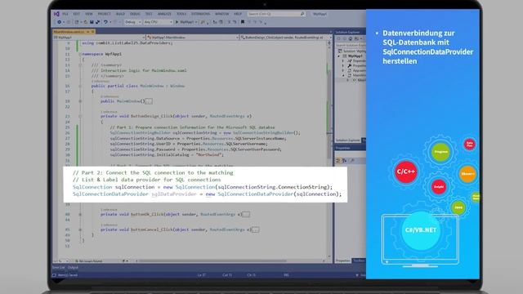Open the Output tab

click(x=73, y=267)
